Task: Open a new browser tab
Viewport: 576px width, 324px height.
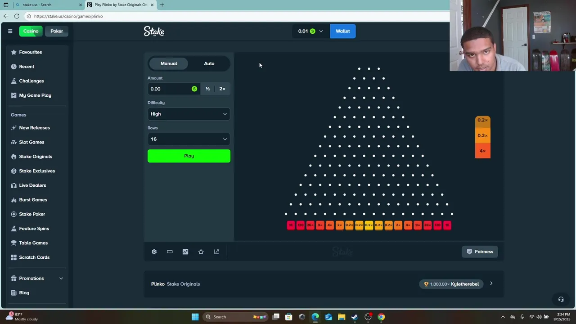Action: coord(162,4)
